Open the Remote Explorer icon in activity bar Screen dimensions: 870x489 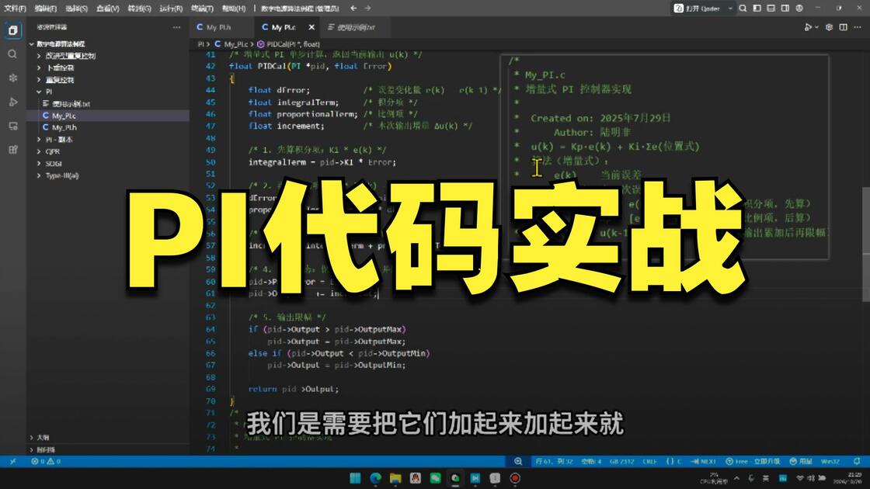pos(12,126)
